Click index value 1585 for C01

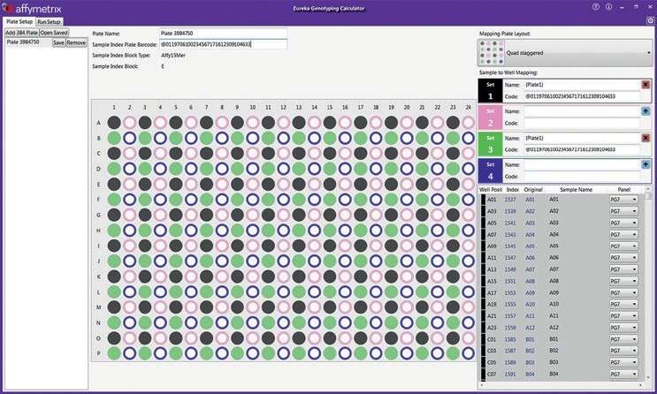pyautogui.click(x=510, y=339)
